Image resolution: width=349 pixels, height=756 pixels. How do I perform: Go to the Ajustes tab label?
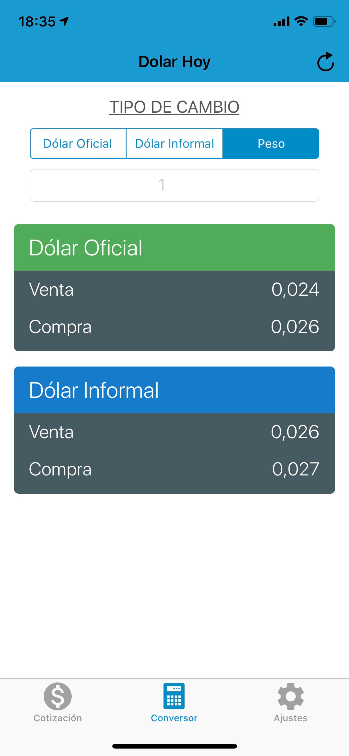[290, 718]
